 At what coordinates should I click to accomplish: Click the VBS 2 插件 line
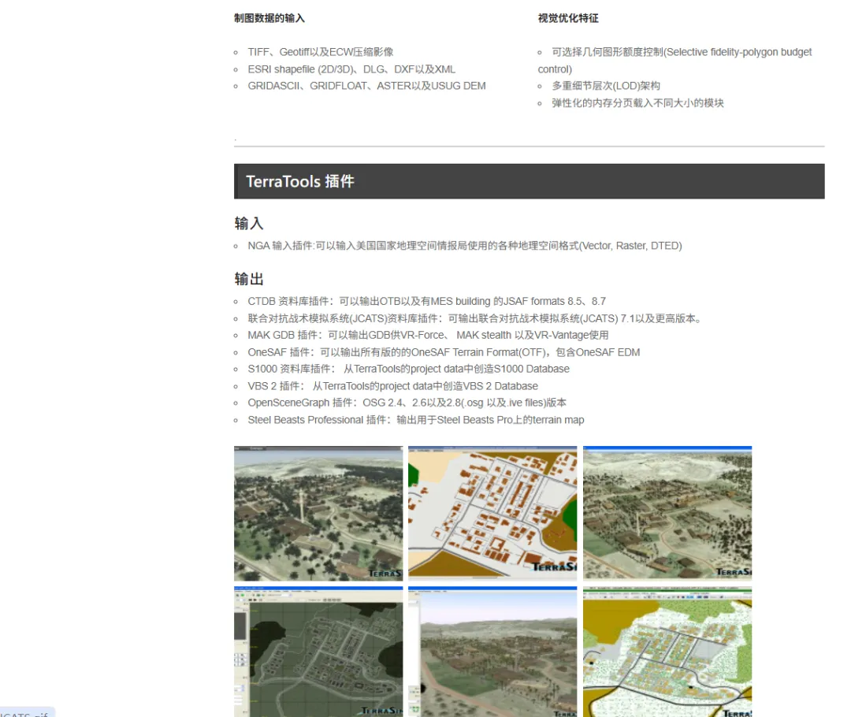pyautogui.click(x=392, y=386)
